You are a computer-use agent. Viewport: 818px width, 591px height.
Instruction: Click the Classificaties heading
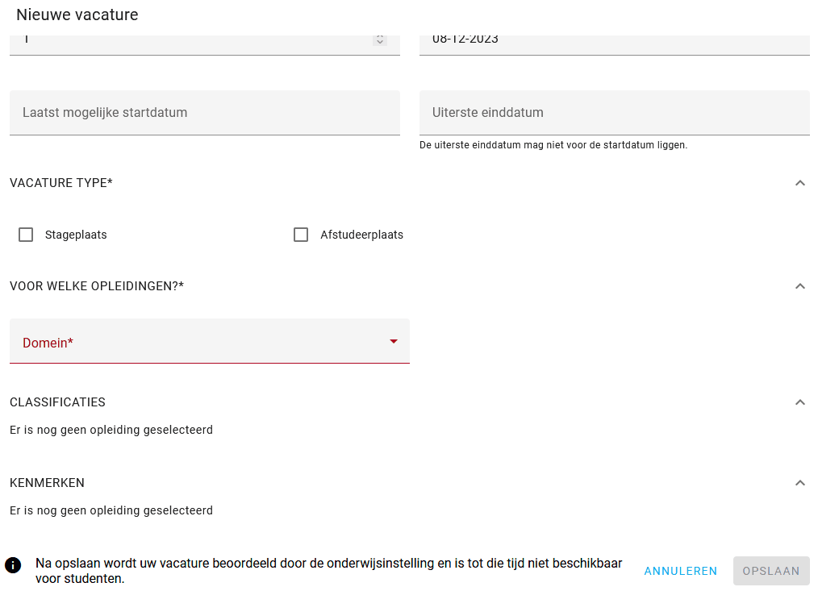[57, 402]
